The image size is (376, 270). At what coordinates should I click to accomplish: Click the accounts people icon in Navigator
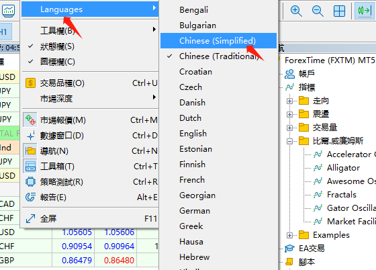[x=289, y=74]
